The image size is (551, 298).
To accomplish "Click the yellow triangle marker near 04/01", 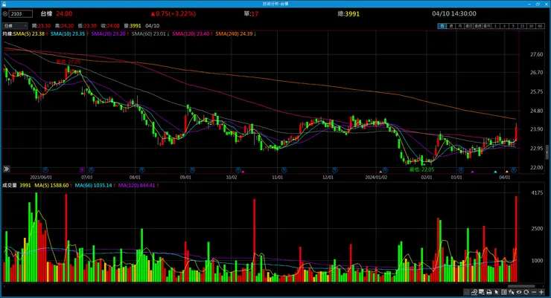I will click(x=507, y=172).
